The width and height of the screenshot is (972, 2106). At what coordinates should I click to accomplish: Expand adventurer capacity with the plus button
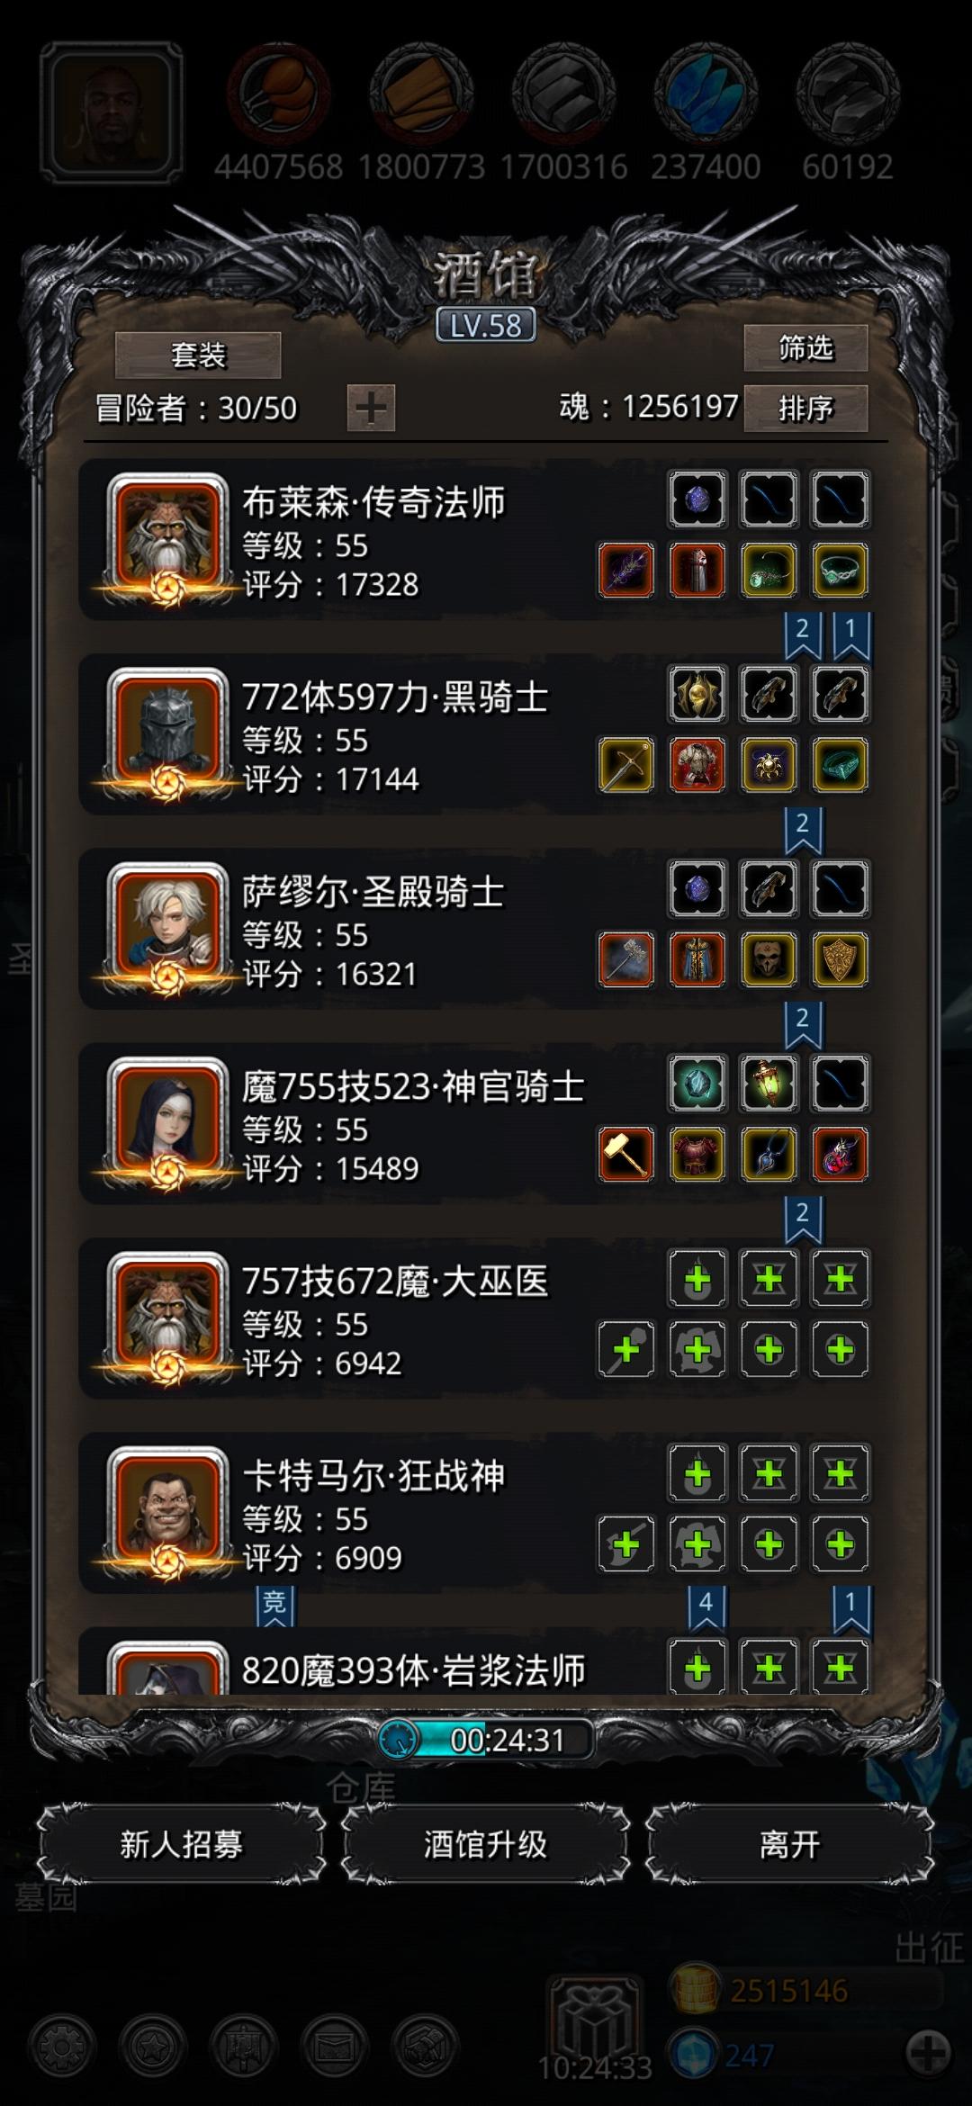[x=371, y=408]
